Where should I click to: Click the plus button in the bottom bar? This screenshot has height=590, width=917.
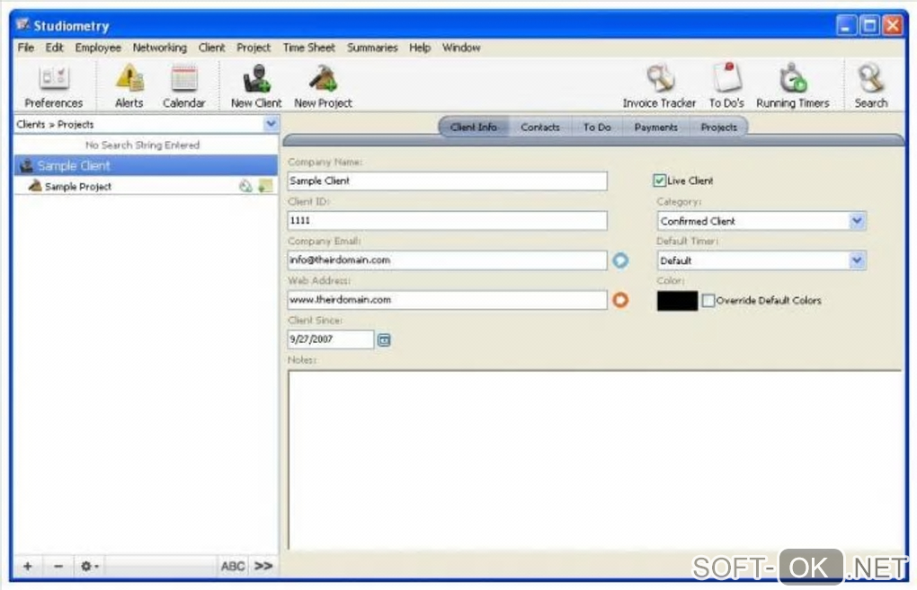click(28, 566)
